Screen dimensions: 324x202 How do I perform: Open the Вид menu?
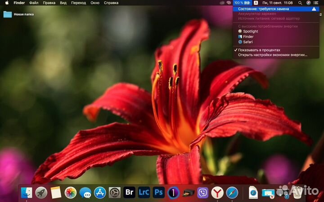(x=63, y=3)
